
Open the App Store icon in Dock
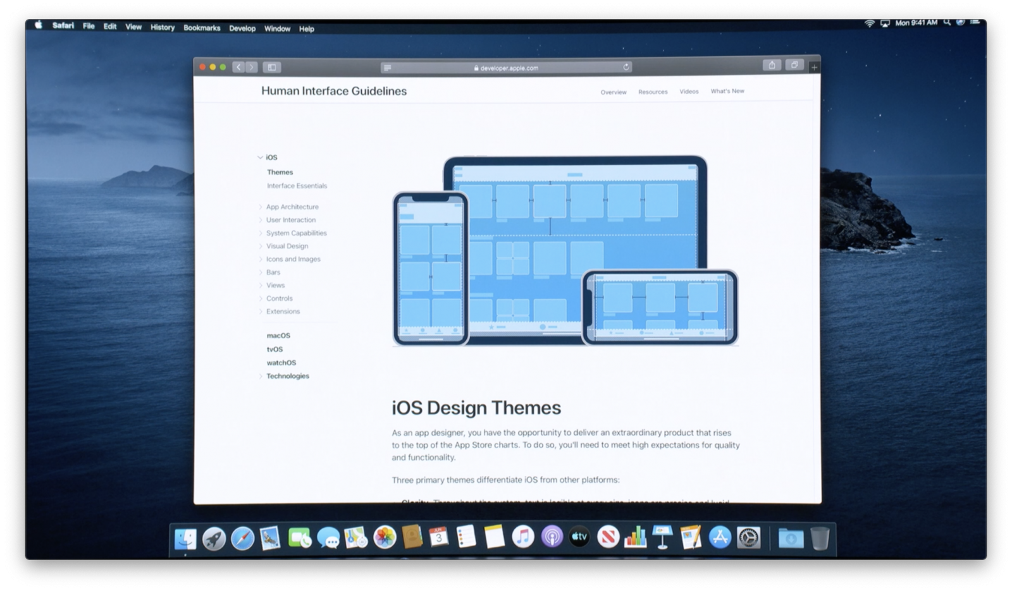click(x=720, y=538)
